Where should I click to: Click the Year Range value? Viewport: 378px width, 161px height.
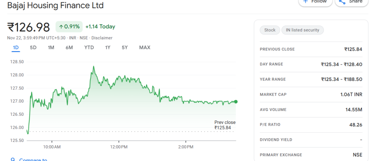point(341,79)
